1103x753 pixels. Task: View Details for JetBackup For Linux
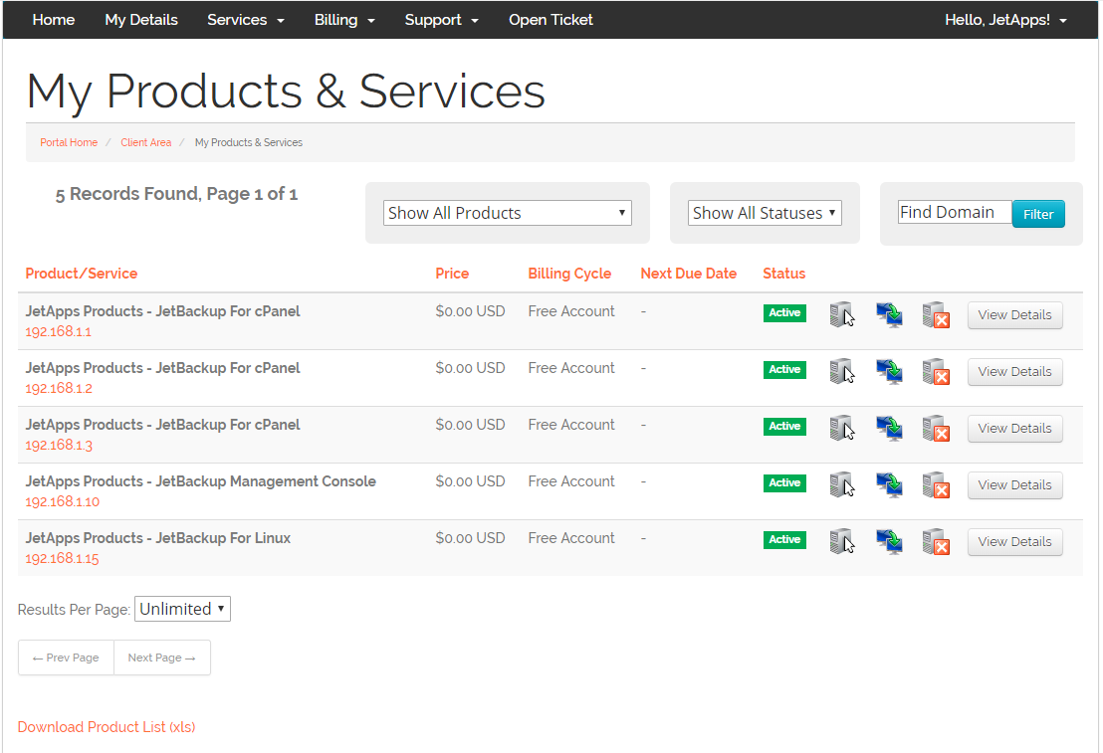tap(1015, 542)
